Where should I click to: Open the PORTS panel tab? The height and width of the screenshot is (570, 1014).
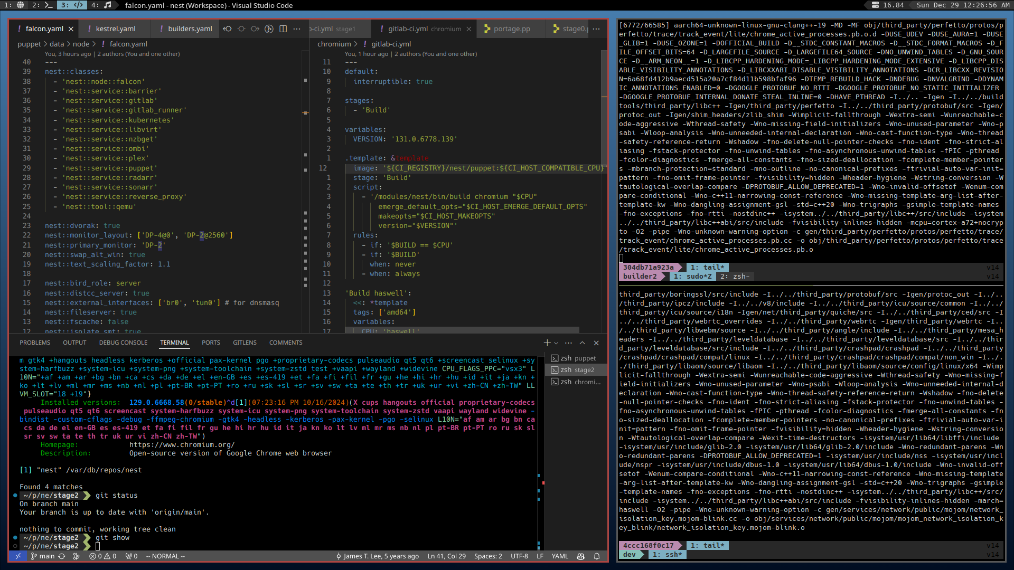tap(211, 343)
